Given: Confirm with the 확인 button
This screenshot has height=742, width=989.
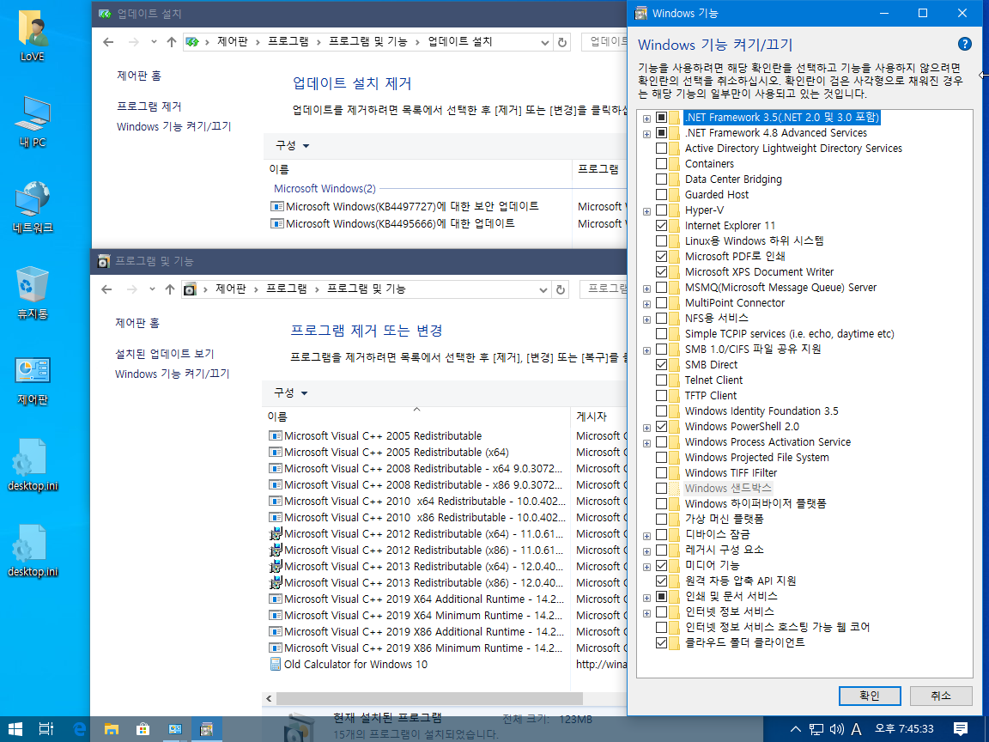Looking at the screenshot, I should 869,696.
